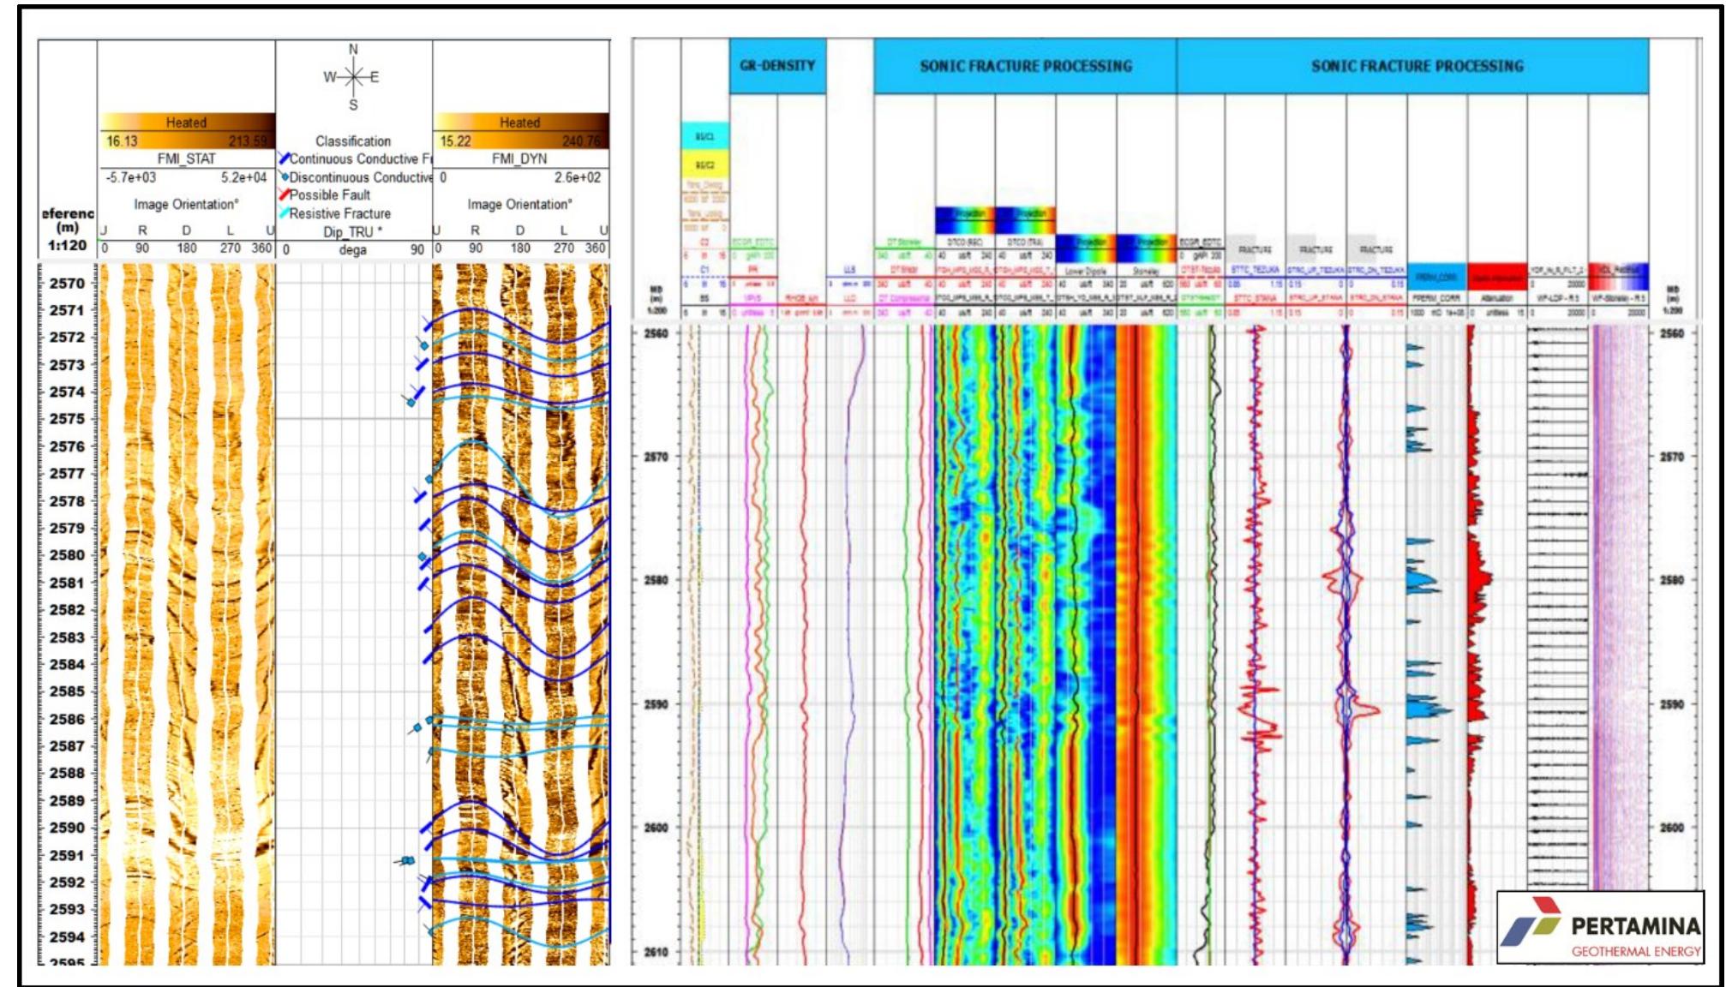Click the DTCO (TRA) track label

pyautogui.click(x=1025, y=242)
